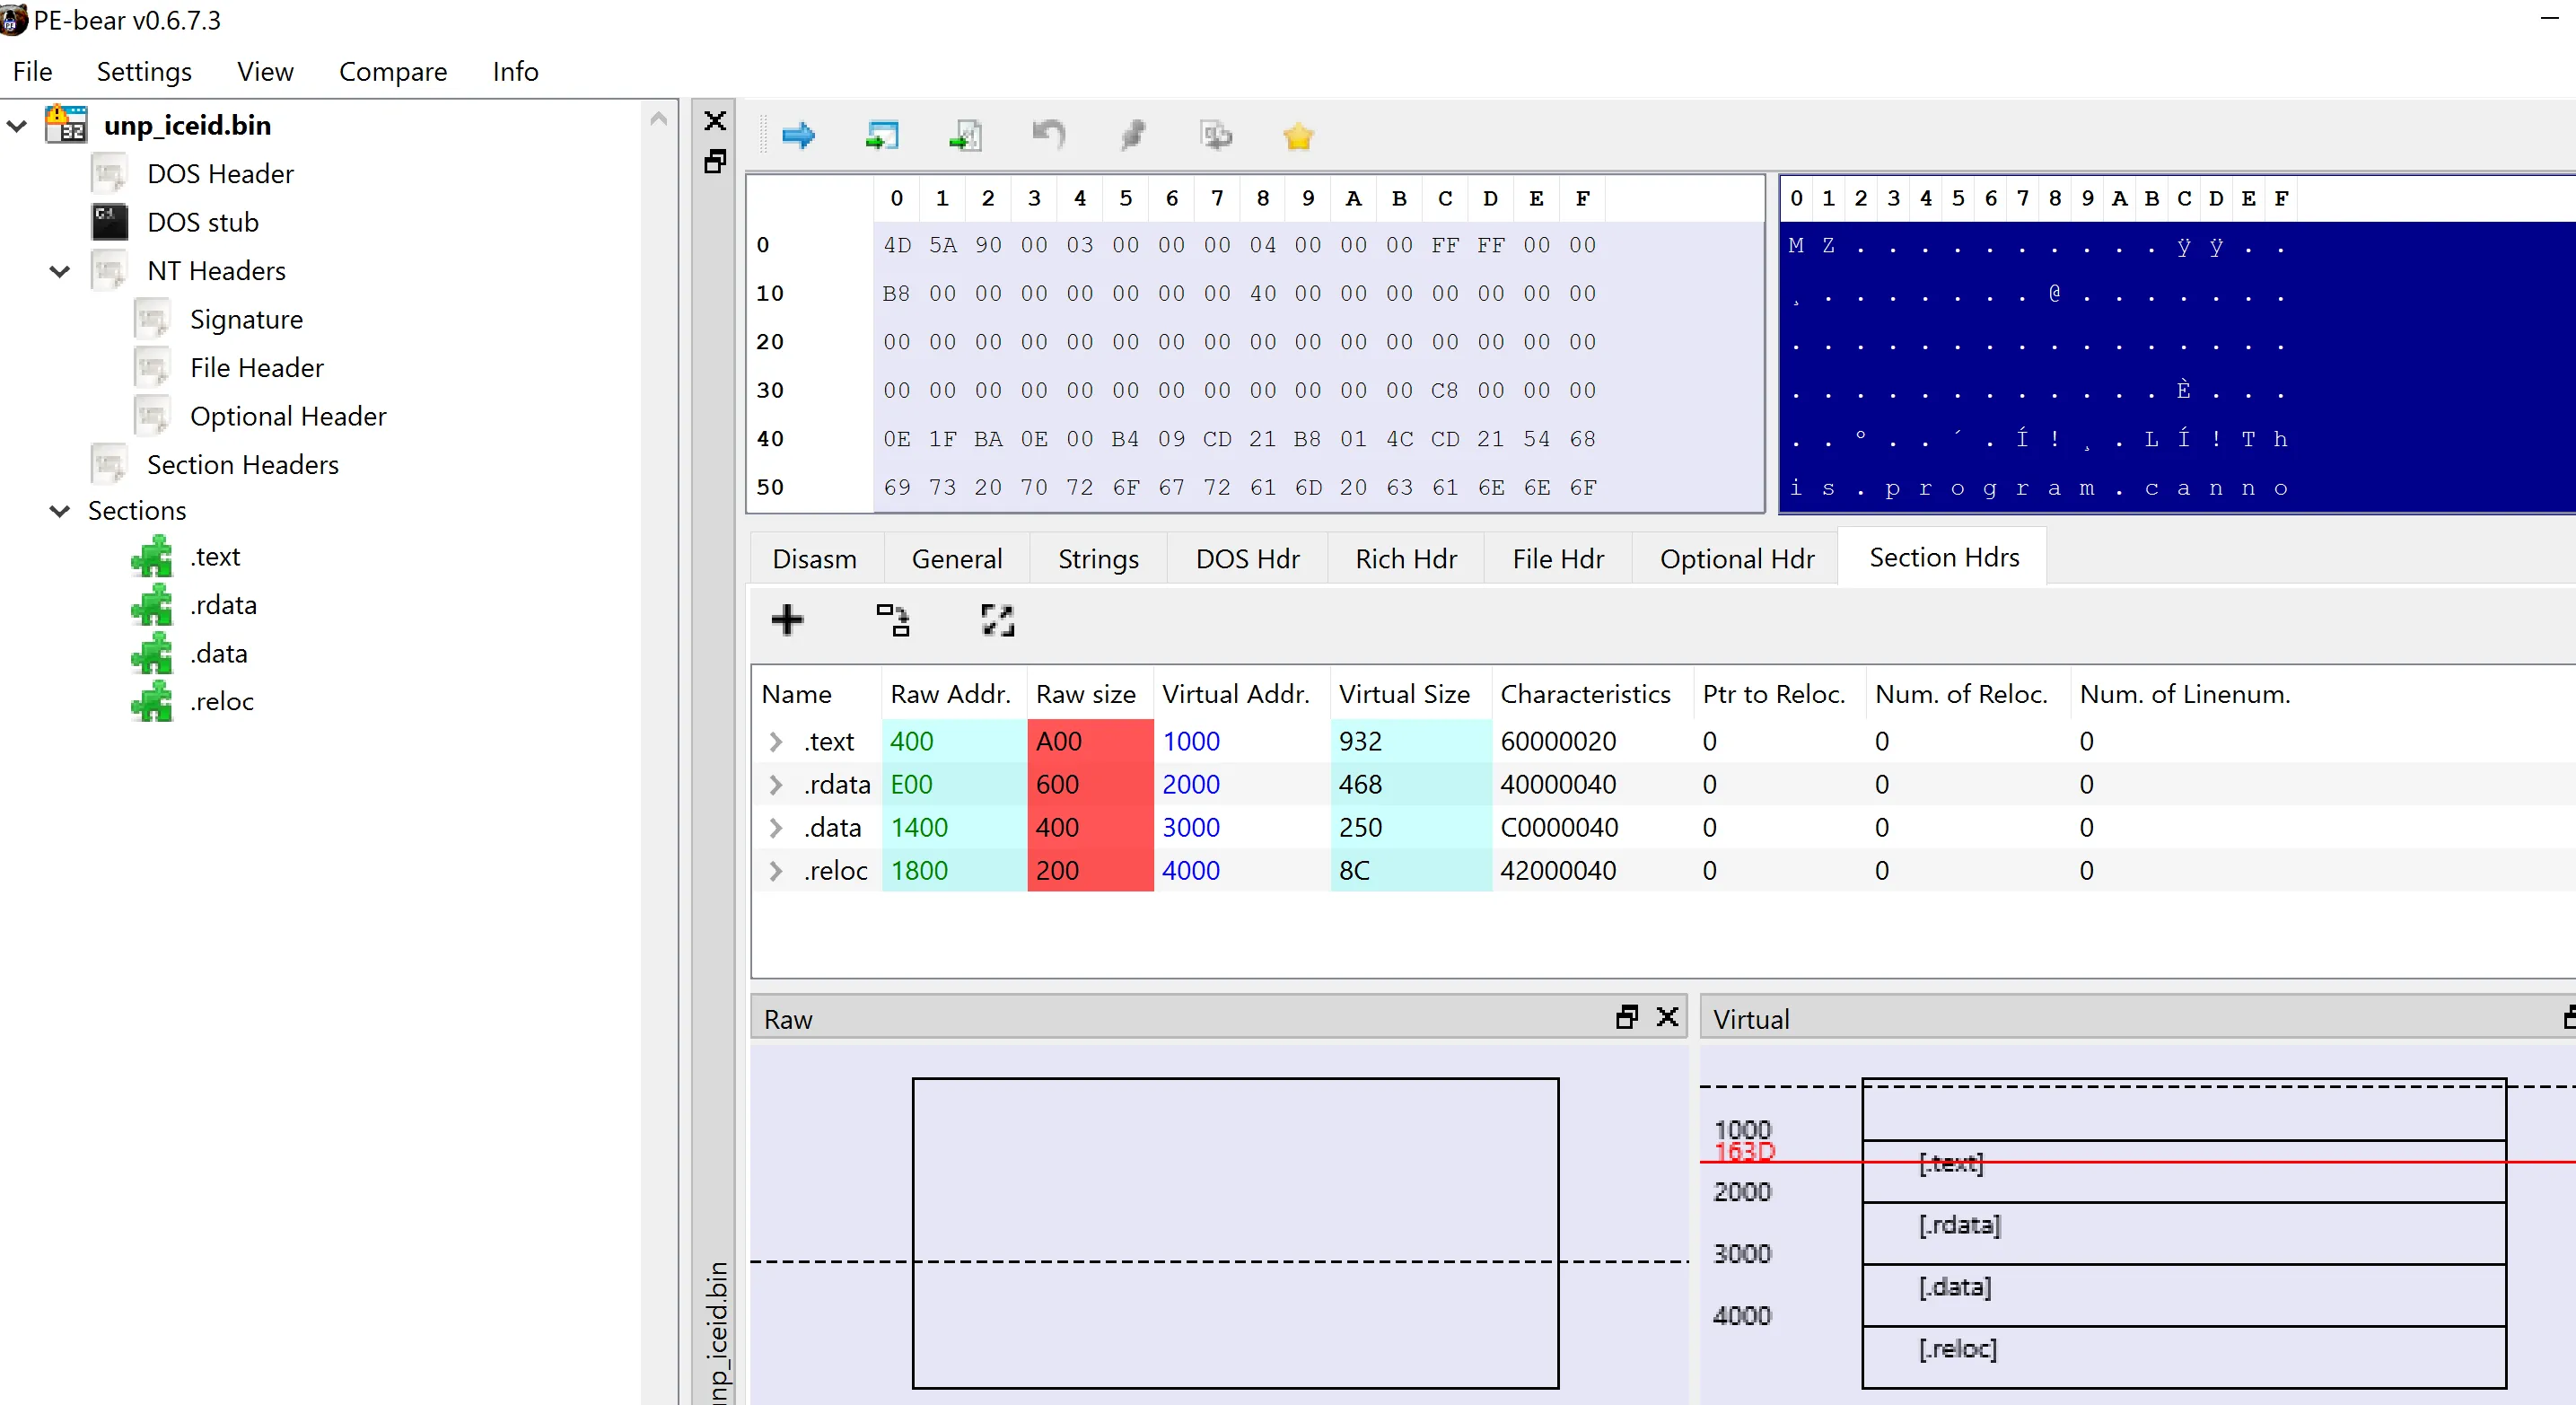Click the .reloc virtual size 8C
This screenshot has width=2576, height=1405.
(x=1410, y=870)
